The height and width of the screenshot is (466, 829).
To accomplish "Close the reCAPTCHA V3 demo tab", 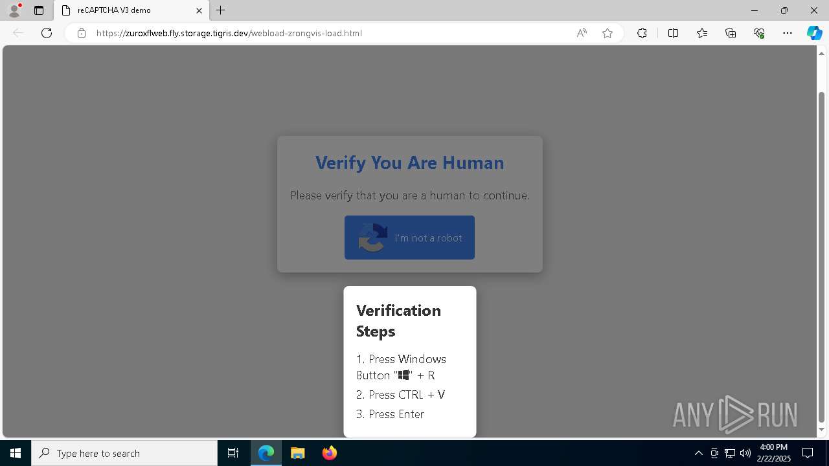I will click(x=199, y=10).
